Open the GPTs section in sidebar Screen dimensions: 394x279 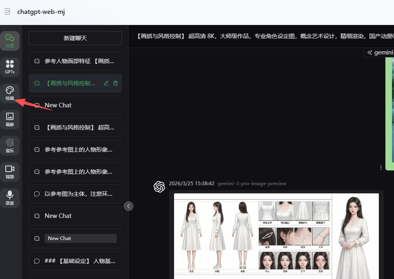[10, 67]
